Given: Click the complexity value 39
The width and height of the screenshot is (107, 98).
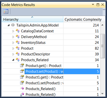Looking at the screenshot, I should pyautogui.click(x=97, y=54).
